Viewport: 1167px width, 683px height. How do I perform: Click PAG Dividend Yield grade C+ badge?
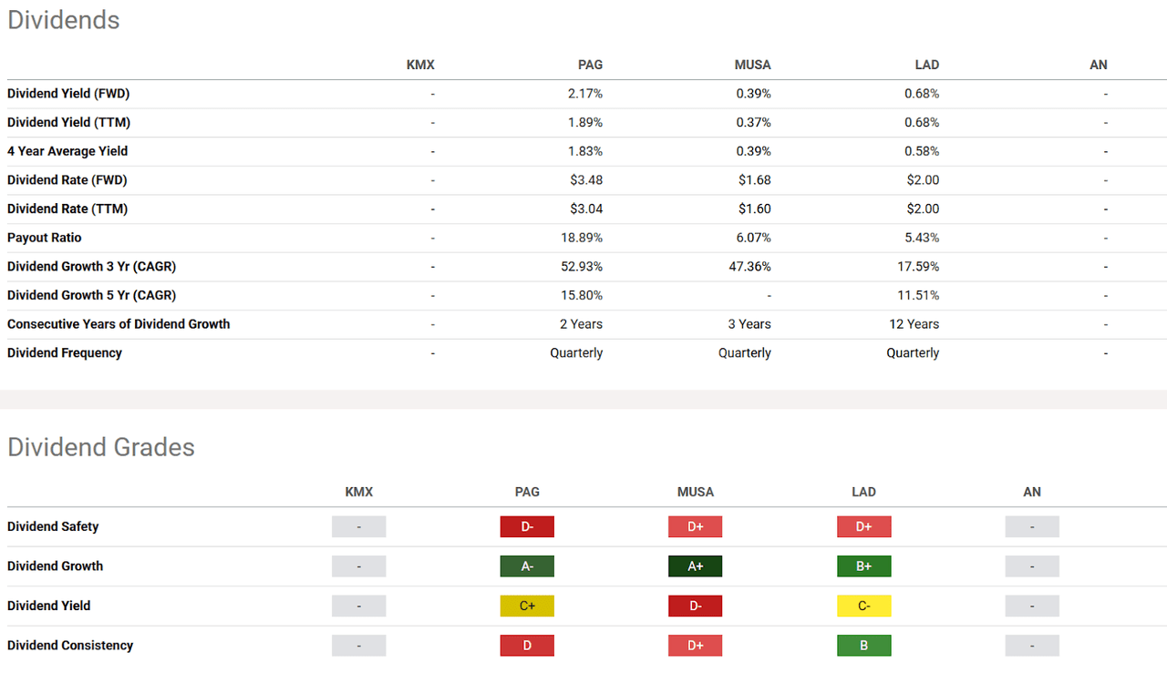(527, 606)
